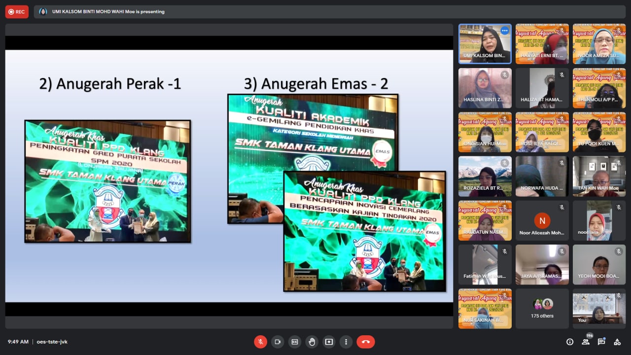Image resolution: width=631 pixels, height=355 pixels.
Task: Select YU POOI KUEN M... participant tile
Action: [x=599, y=132]
